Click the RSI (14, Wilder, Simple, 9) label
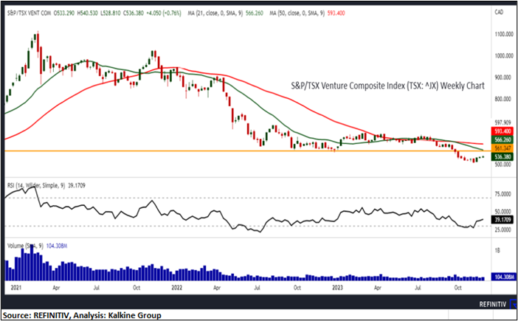Image resolution: width=518 pixels, height=321 pixels. pos(35,186)
